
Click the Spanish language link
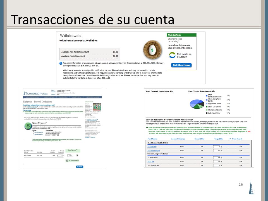coord(93,137)
